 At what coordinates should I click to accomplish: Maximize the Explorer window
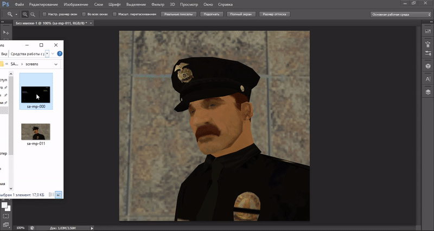pyautogui.click(x=41, y=45)
